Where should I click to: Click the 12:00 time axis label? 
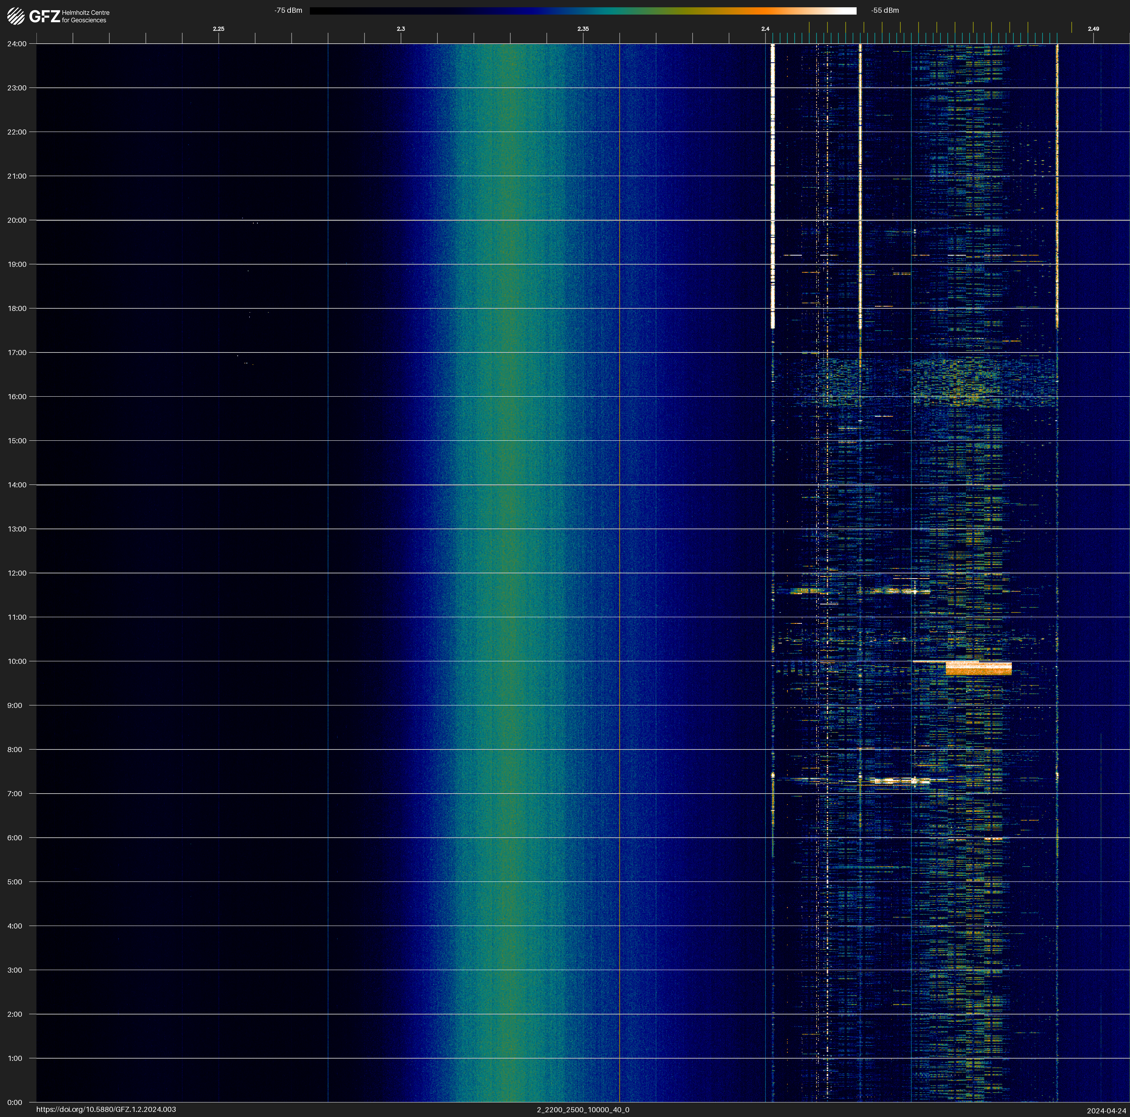16,573
